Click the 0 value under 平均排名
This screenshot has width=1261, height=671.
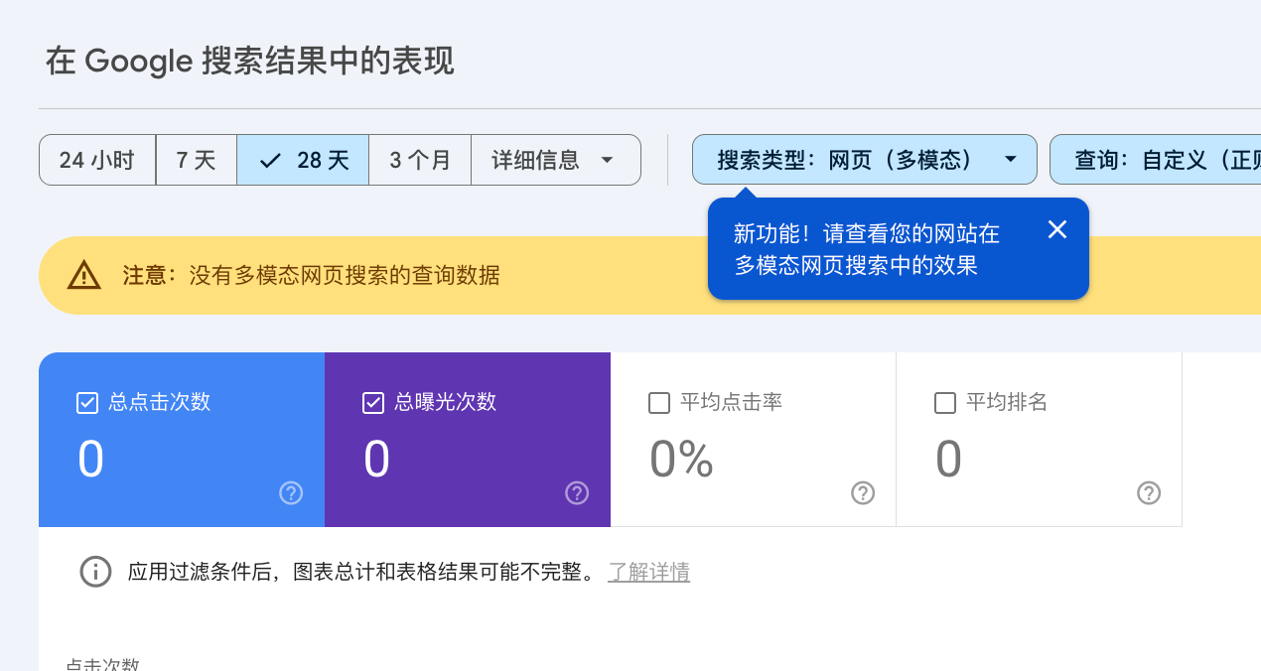[x=948, y=460]
